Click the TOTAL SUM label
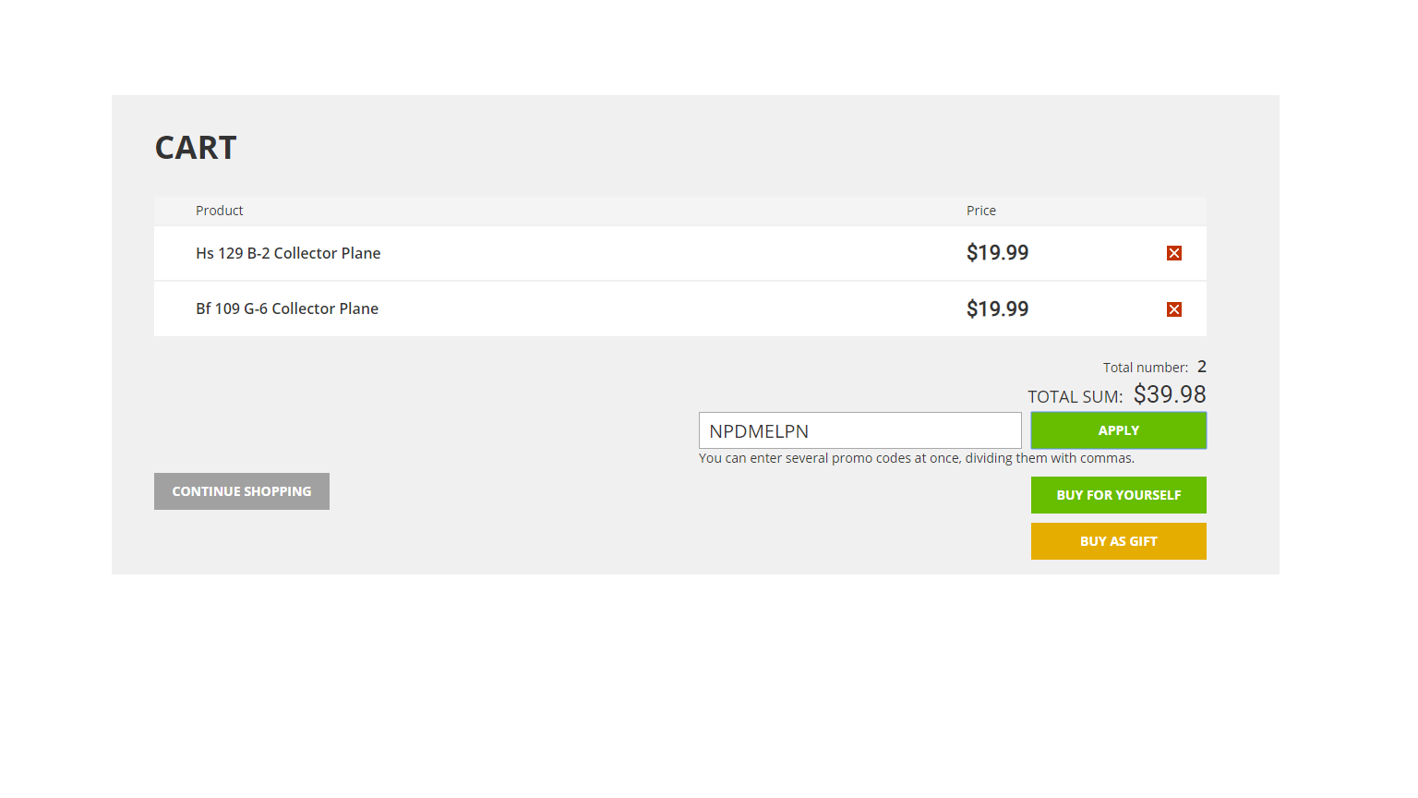Viewport: 1418px width, 798px height. [1075, 397]
